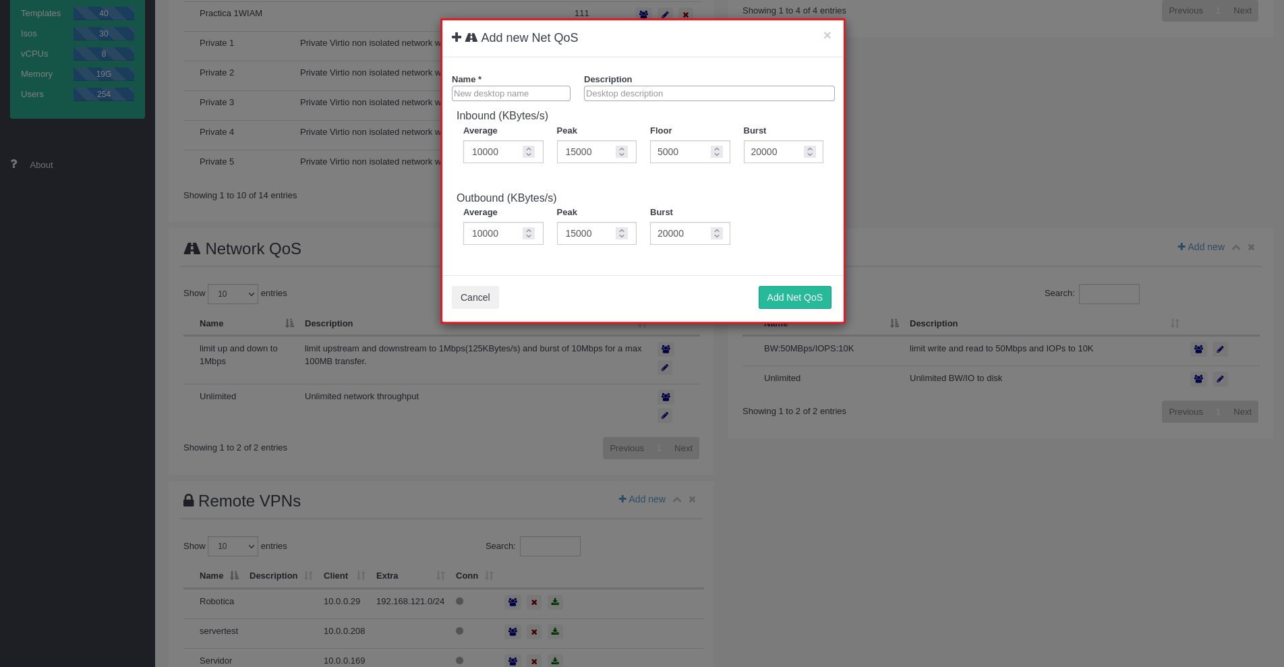Screen dimensions: 1284x667
Task: Open user permissions for Unlimited network QoS
Action: (666, 397)
